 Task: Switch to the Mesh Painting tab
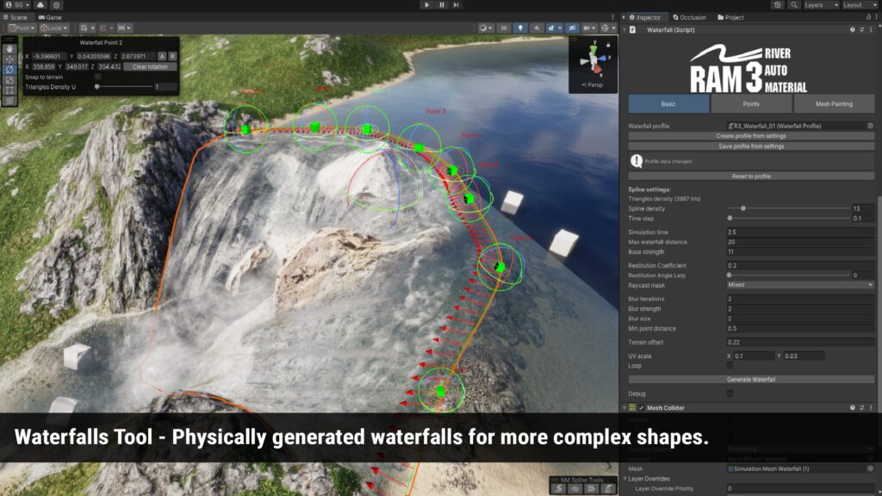[x=833, y=104]
